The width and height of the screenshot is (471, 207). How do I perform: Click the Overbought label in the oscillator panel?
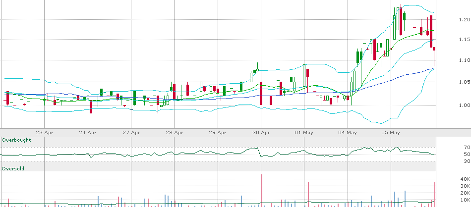pos(16,140)
